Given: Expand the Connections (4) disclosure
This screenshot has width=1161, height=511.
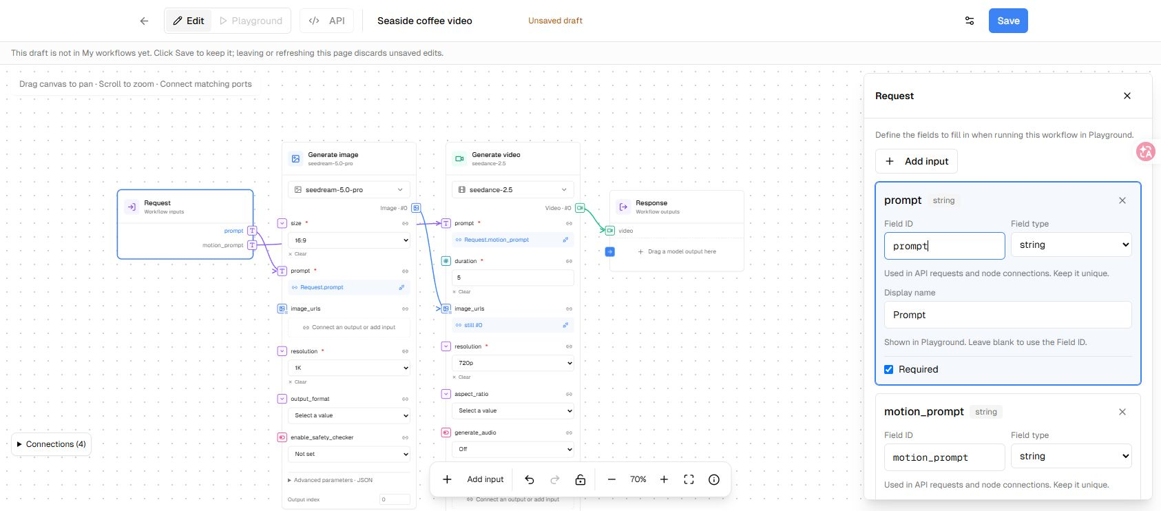Looking at the screenshot, I should 52,444.
